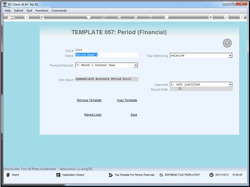Viewport: 250px width, 187px height.
Task: Open the Functions menu
Action: (42, 11)
